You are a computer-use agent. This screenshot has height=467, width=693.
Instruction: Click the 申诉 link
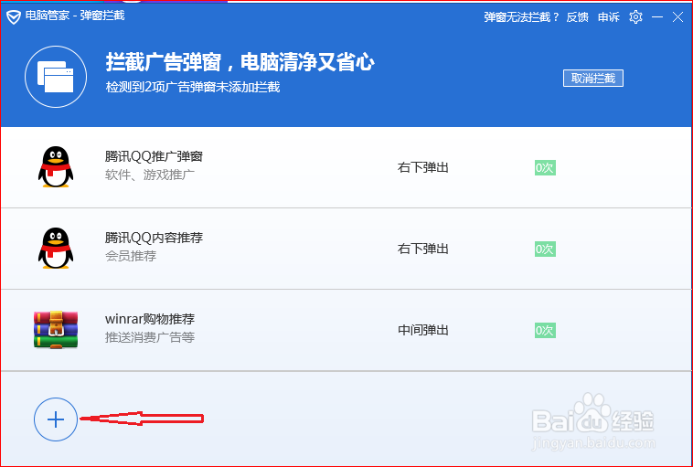609,17
